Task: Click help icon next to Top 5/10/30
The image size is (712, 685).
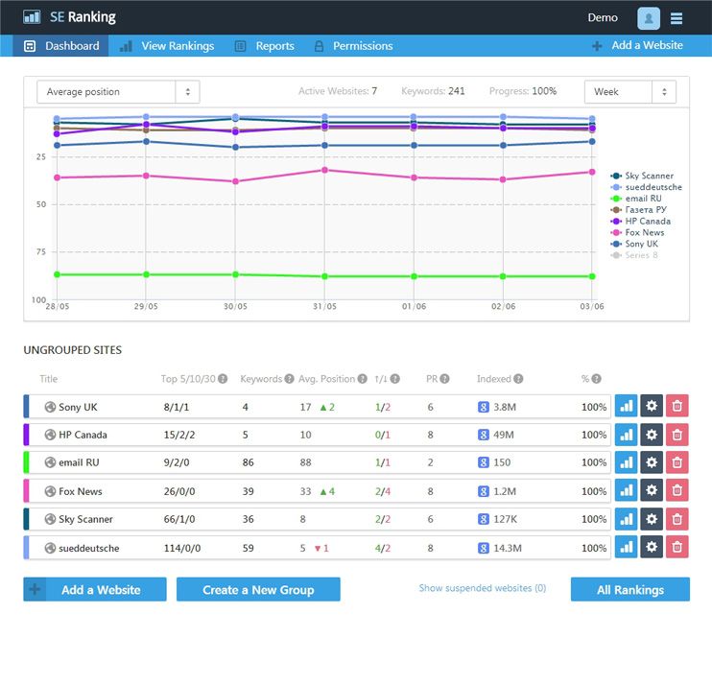Action: [x=223, y=379]
